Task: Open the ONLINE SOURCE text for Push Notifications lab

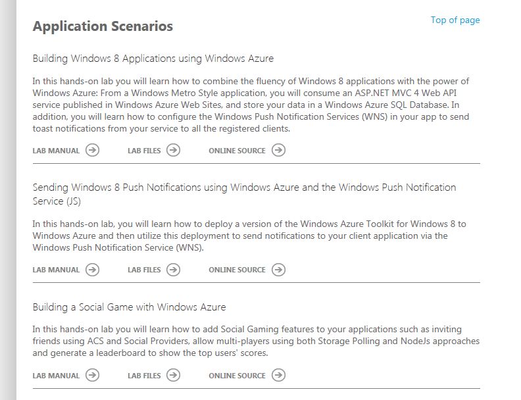Action: 237,270
